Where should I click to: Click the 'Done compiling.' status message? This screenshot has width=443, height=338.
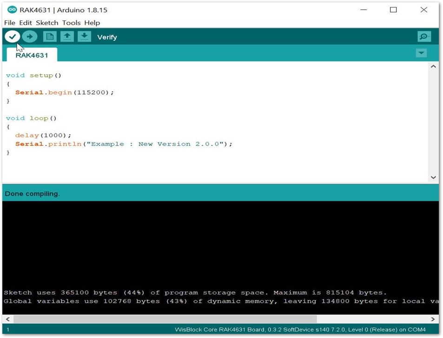(x=33, y=194)
